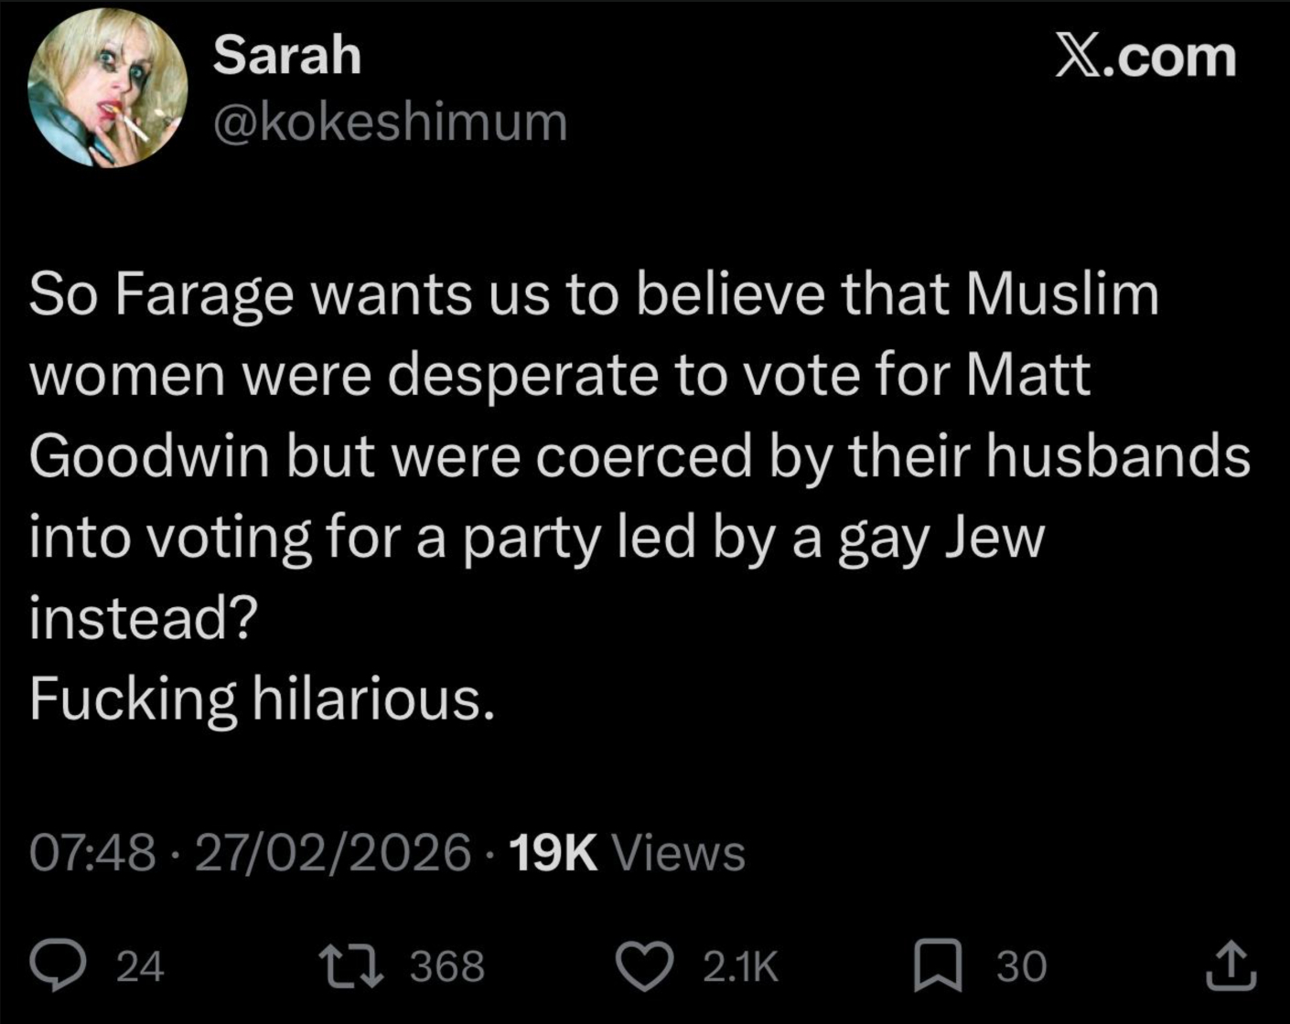Click the repost count "368"
This screenshot has height=1024, width=1290.
[447, 966]
